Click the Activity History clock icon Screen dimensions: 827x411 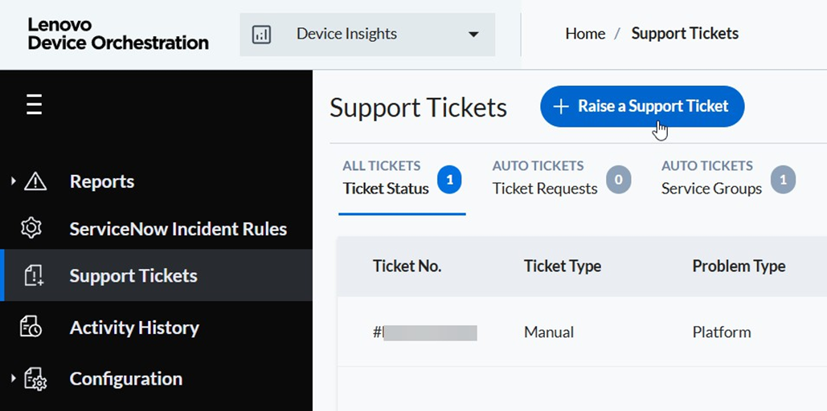31,328
